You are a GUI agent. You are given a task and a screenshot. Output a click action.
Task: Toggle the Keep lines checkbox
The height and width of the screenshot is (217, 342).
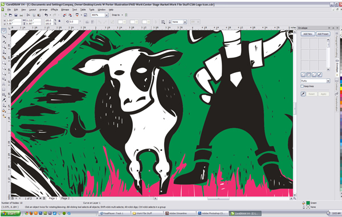(302, 86)
